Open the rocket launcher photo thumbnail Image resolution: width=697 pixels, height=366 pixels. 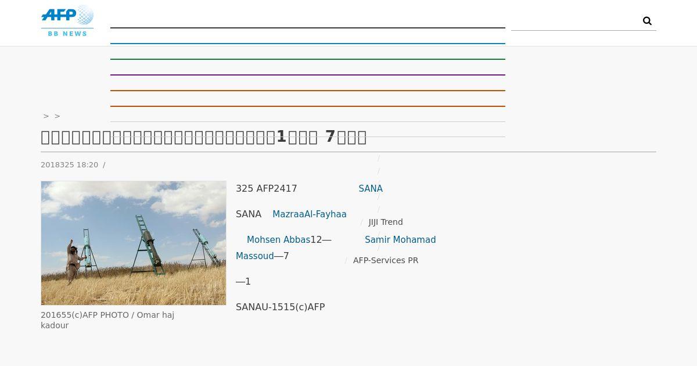pyautogui.click(x=134, y=243)
